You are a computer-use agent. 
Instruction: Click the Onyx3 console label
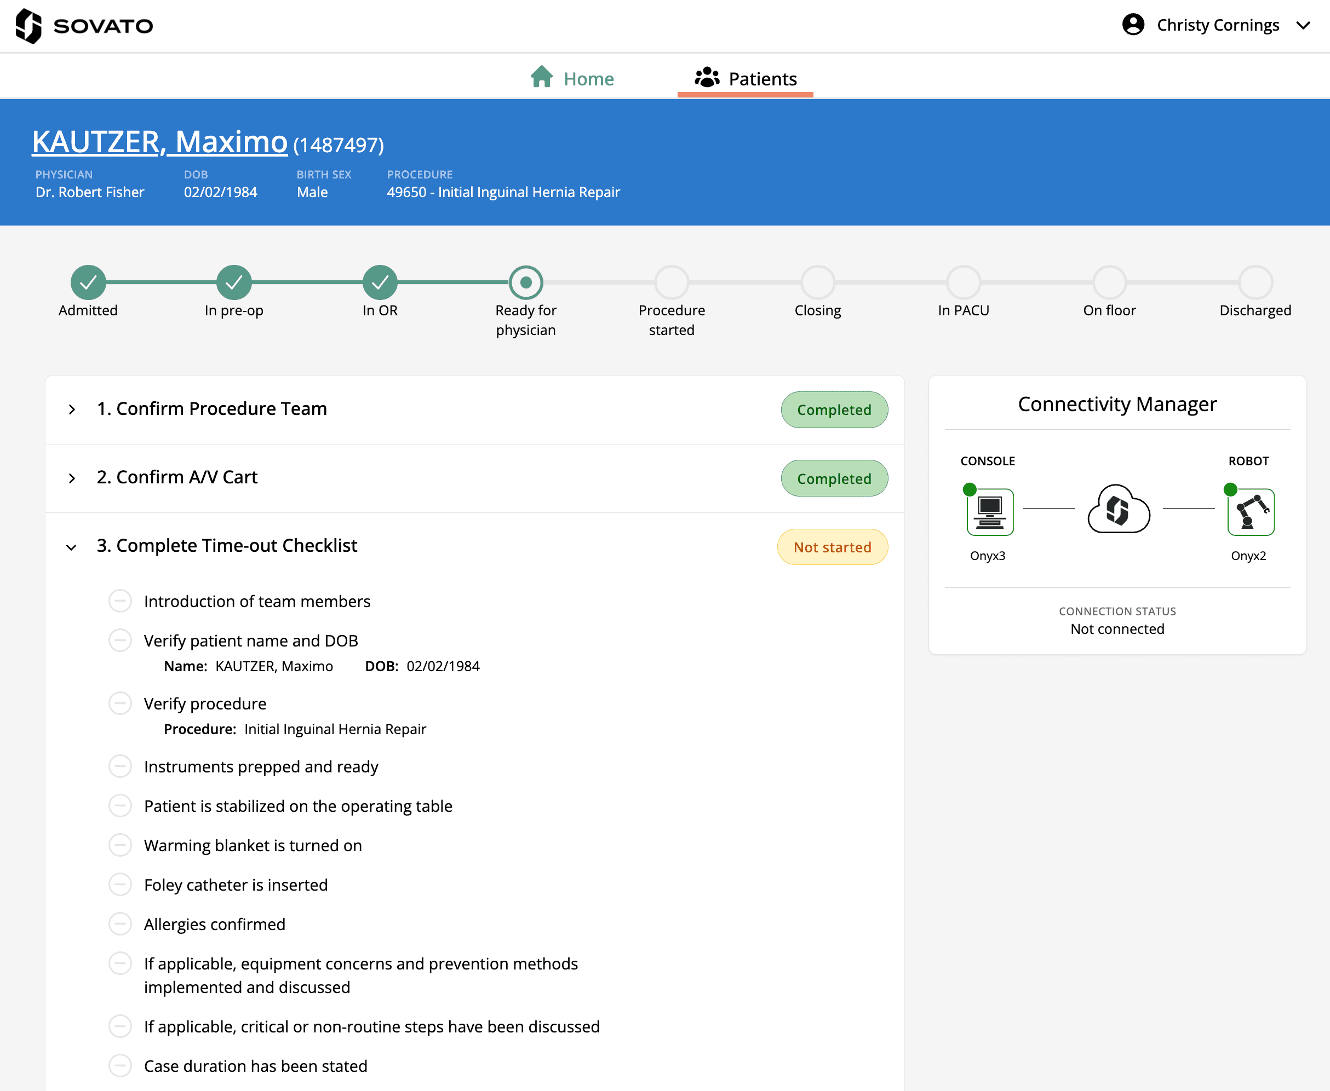coord(988,556)
